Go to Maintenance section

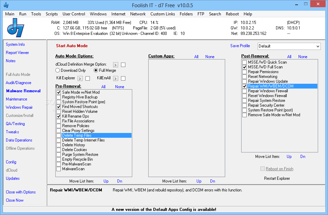(16, 99)
